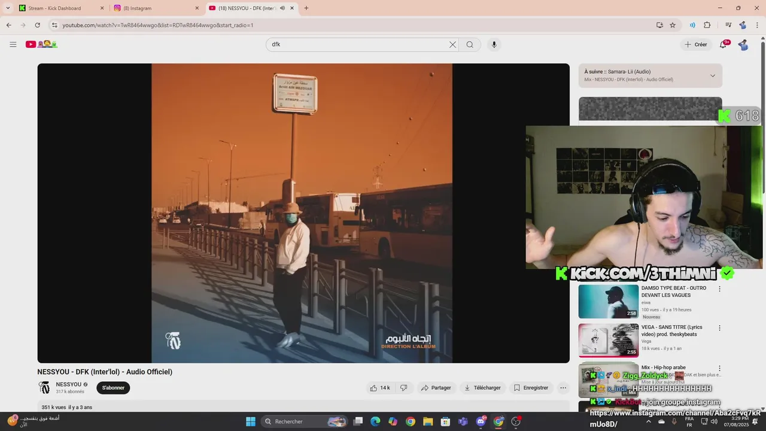Expand the À suivre playlist panel

tap(712, 75)
